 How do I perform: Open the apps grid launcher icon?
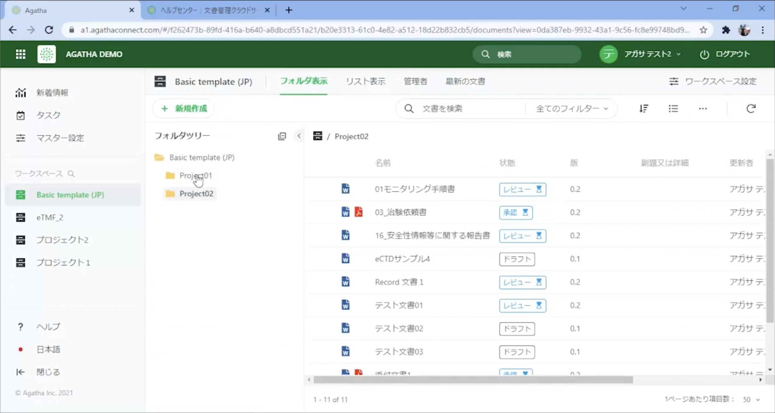coord(20,54)
